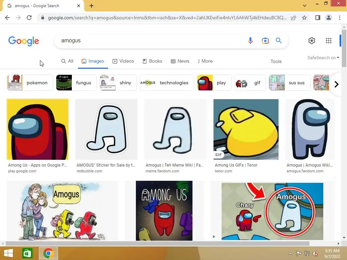The height and width of the screenshot is (260, 347).
Task: Show hidden tray icons arrow
Action: (x=290, y=254)
